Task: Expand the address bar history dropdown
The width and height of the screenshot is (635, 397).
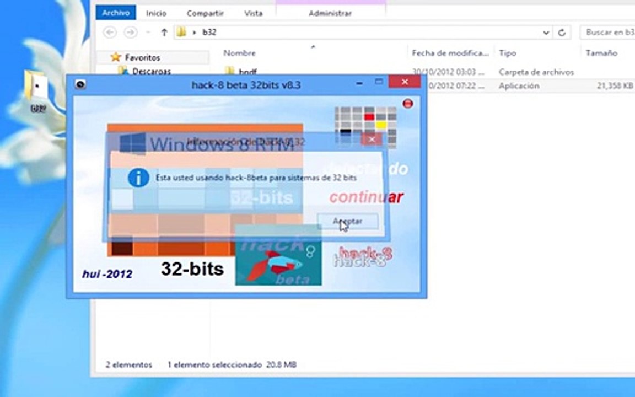Action: pos(546,33)
